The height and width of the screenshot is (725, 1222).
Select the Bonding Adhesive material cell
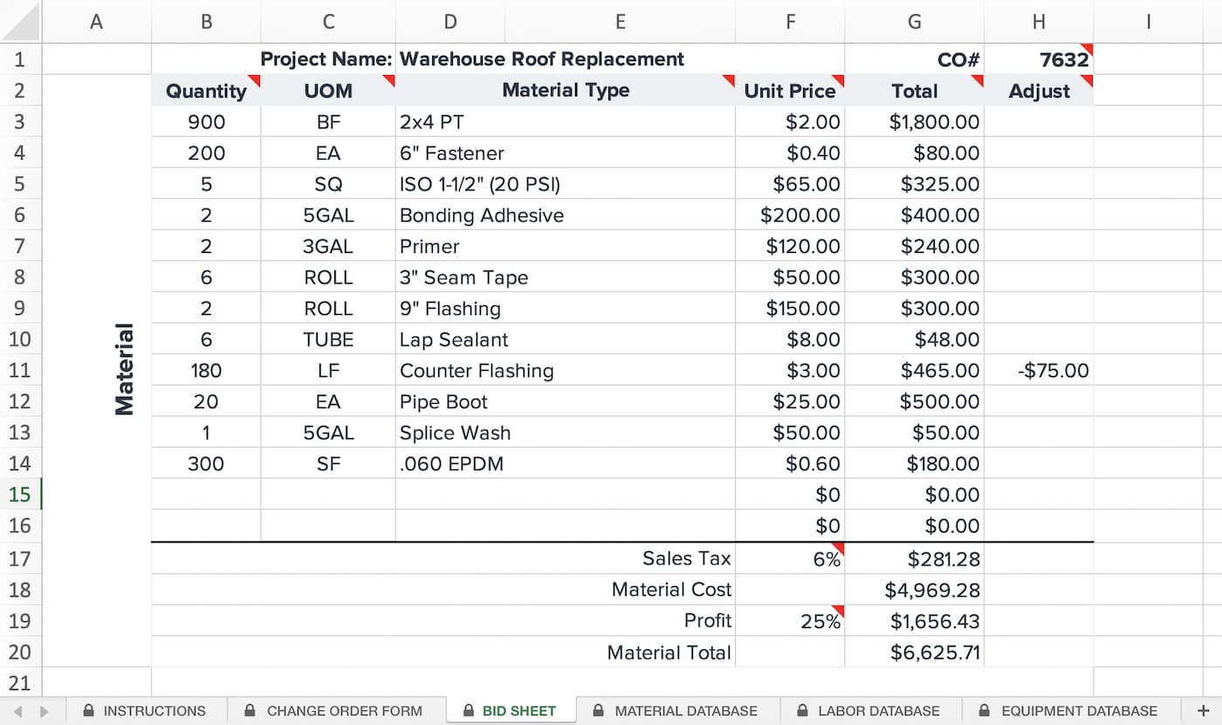[564, 215]
